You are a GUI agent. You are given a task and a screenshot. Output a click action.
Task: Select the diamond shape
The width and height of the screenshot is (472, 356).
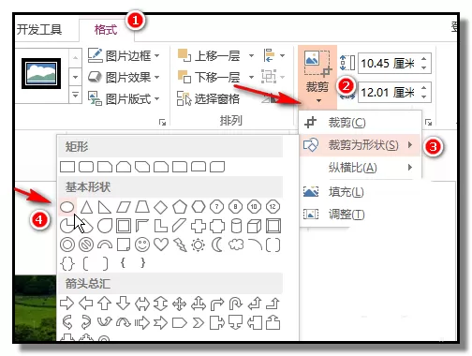click(161, 207)
